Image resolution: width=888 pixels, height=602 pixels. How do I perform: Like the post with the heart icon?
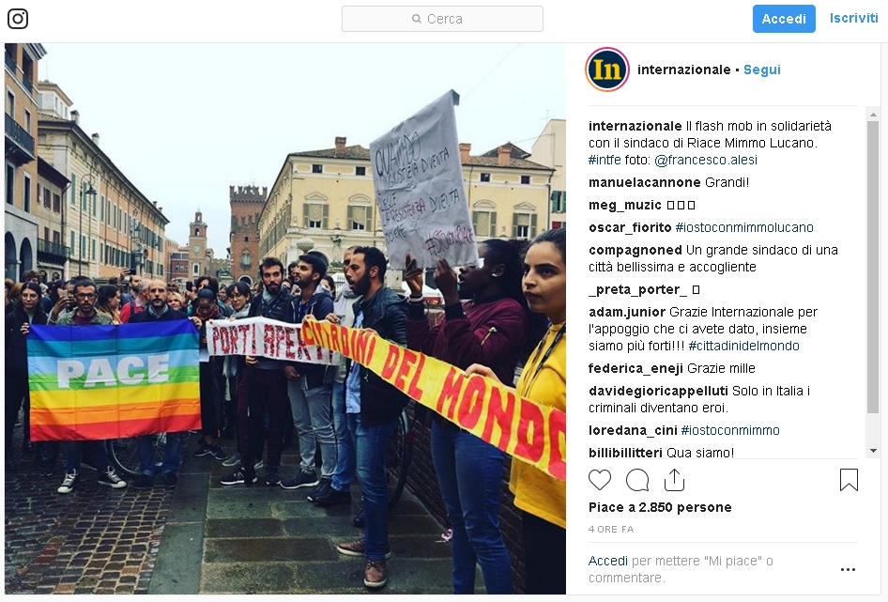pos(600,480)
